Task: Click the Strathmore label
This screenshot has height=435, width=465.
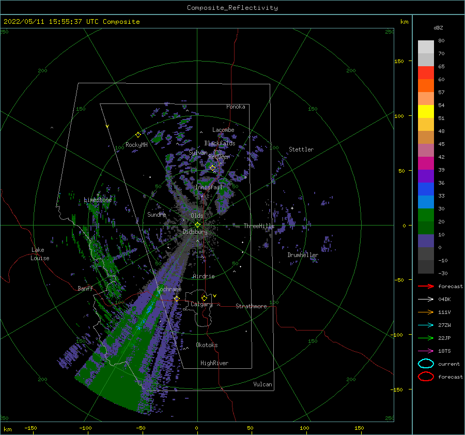Action: pos(251,306)
